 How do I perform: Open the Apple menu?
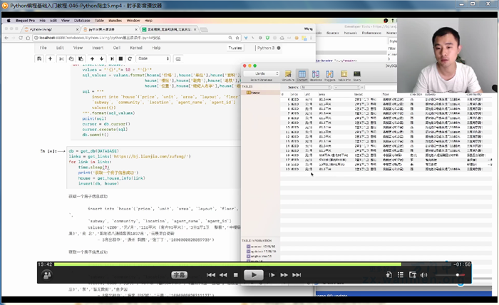tap(9, 21)
